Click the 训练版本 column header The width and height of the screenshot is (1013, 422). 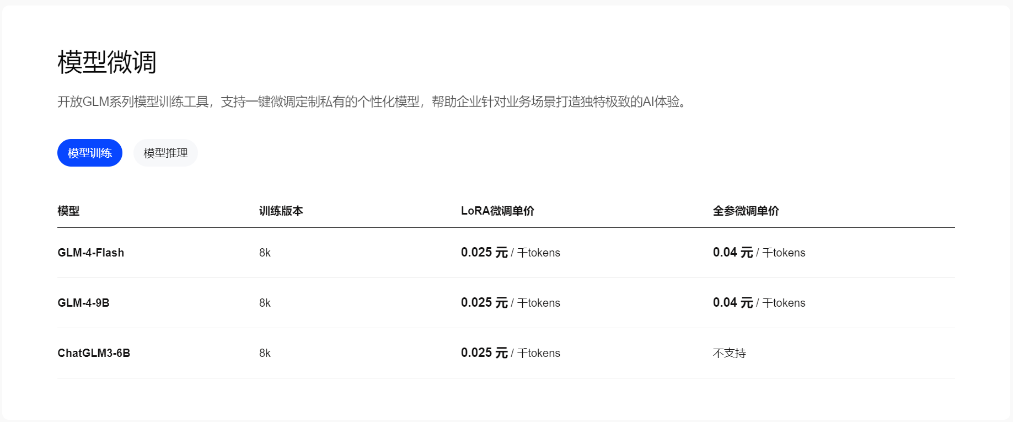coord(281,211)
